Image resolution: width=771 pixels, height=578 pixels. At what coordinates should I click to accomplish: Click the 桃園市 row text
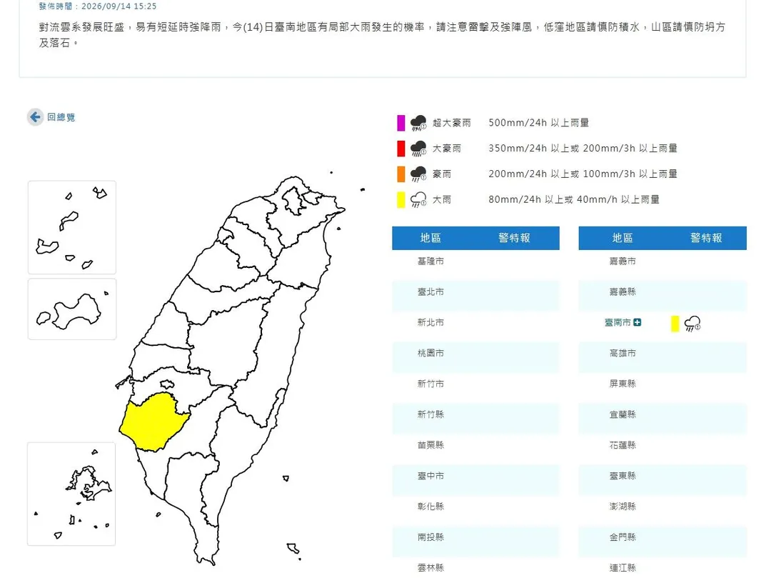[x=430, y=353]
